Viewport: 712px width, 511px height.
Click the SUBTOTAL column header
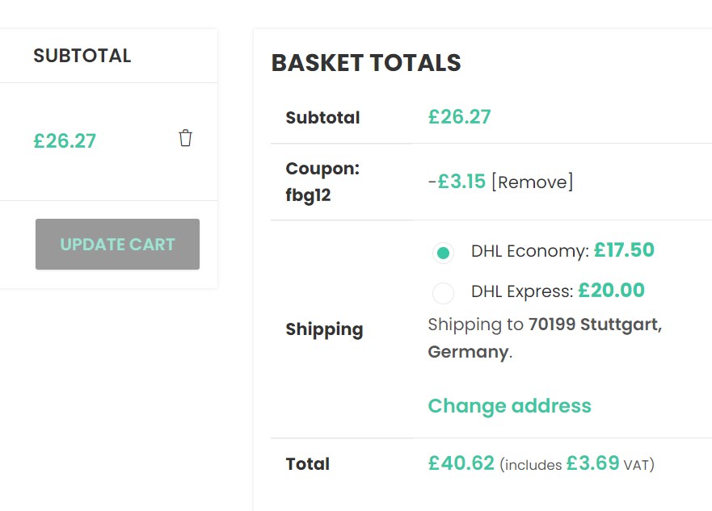[82, 56]
